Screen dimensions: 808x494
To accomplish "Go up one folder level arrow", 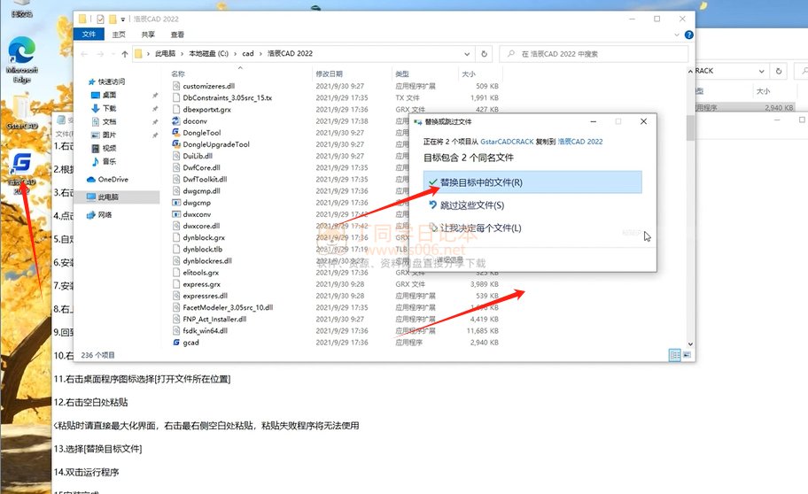I will [x=125, y=54].
